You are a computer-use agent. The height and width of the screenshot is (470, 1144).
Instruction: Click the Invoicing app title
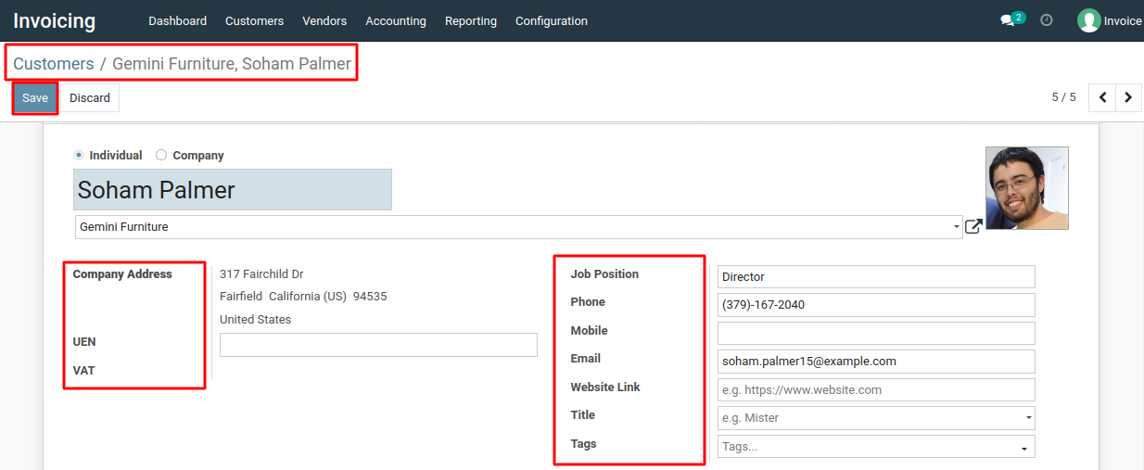55,20
